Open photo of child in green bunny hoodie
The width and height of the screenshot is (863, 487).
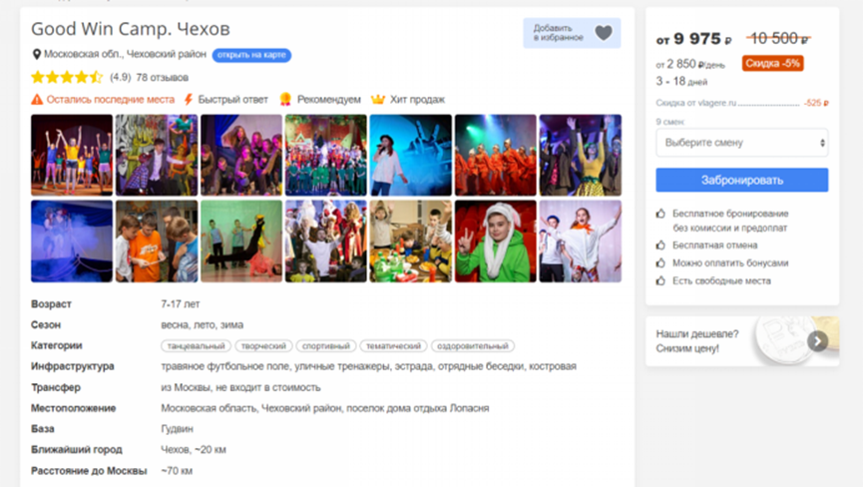coord(495,242)
